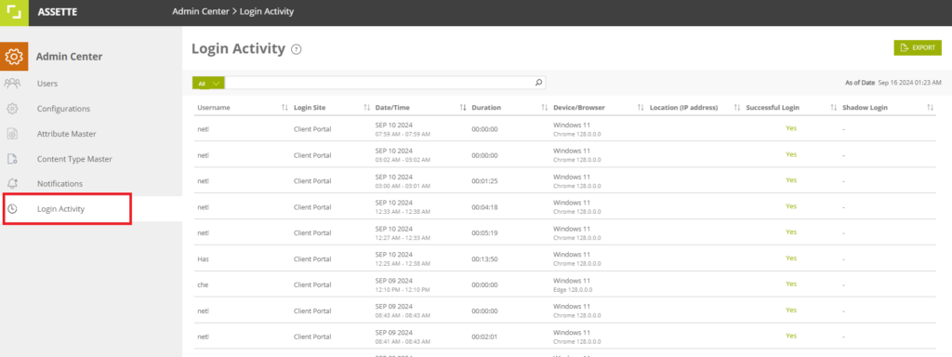Click duration 00:02:01
952x357 pixels.
484,336
